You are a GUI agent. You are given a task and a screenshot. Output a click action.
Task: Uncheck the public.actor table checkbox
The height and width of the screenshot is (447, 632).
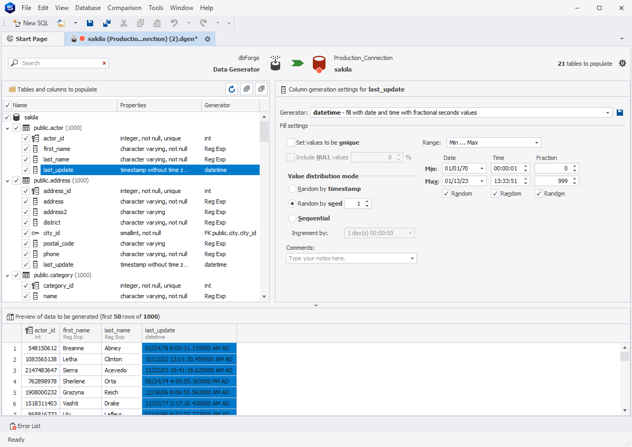(x=16, y=128)
